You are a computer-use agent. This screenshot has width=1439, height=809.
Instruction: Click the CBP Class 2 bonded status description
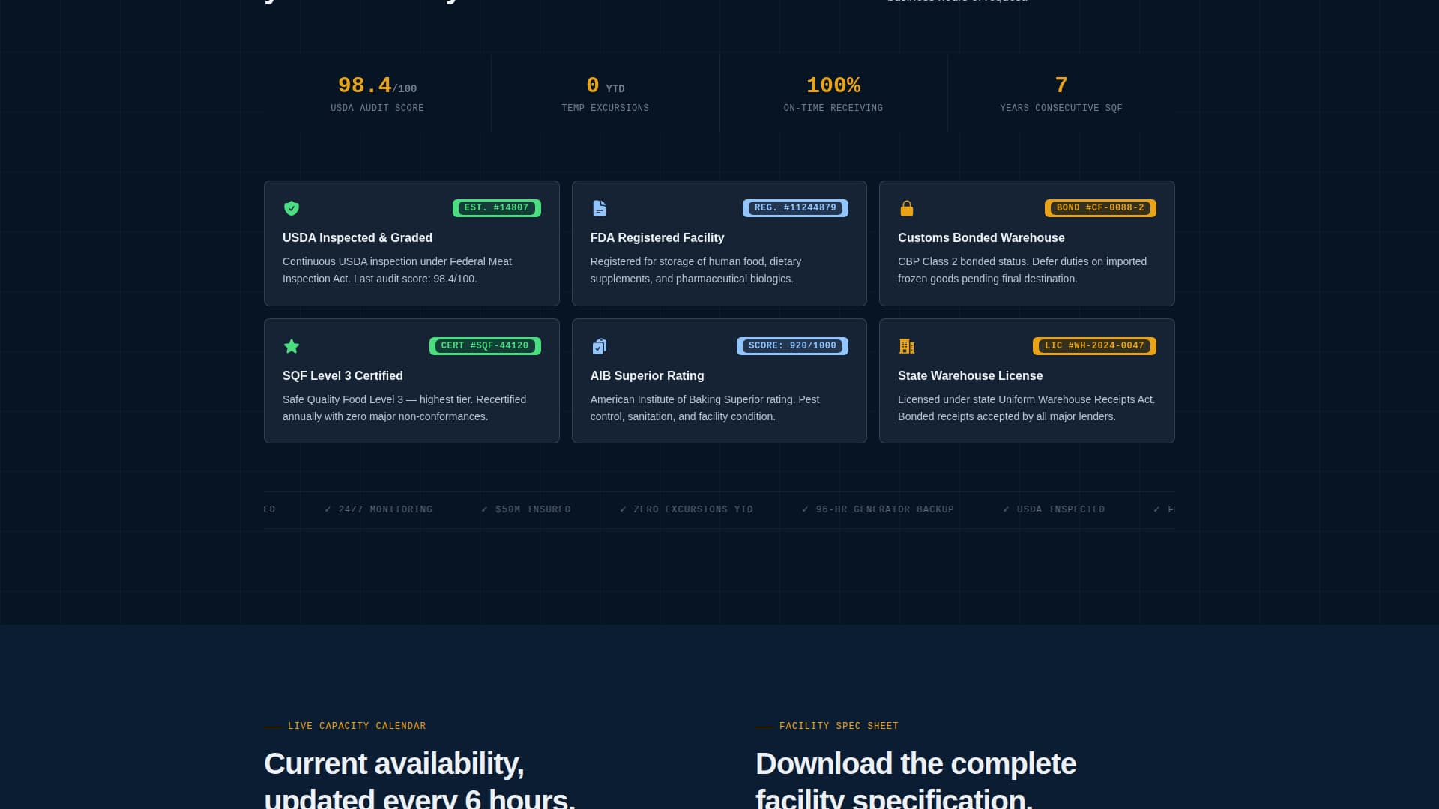[x=1022, y=270]
